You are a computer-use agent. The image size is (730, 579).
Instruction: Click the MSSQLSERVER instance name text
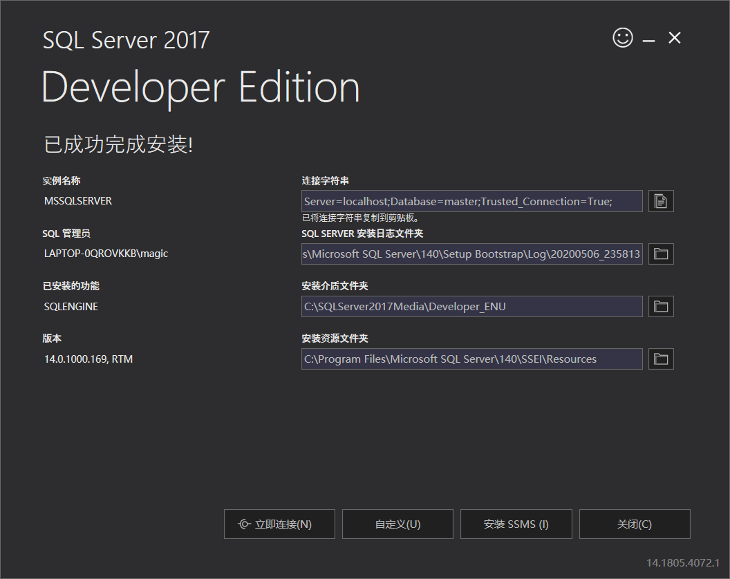pyautogui.click(x=77, y=201)
